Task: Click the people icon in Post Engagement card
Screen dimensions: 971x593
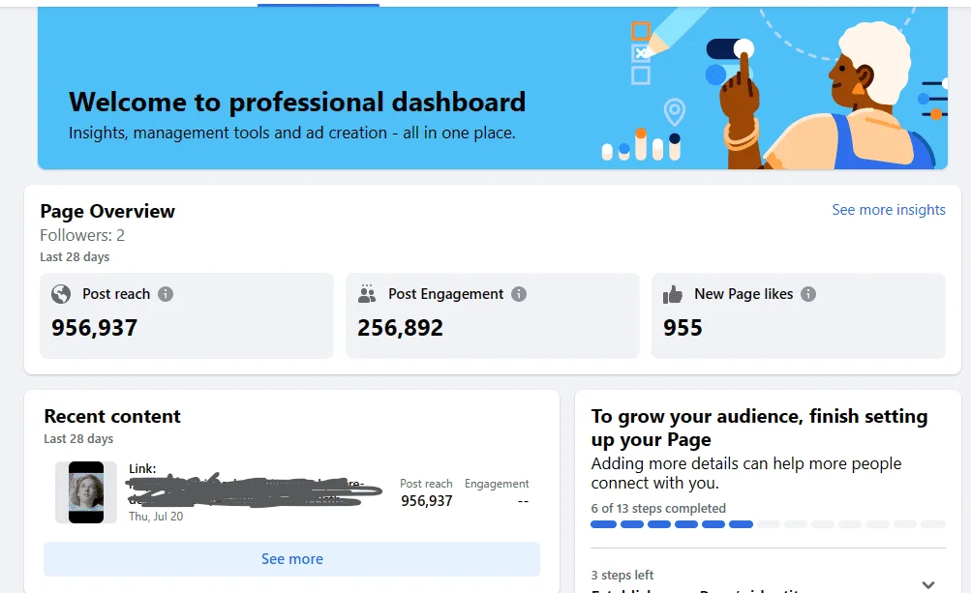Action: coord(367,294)
